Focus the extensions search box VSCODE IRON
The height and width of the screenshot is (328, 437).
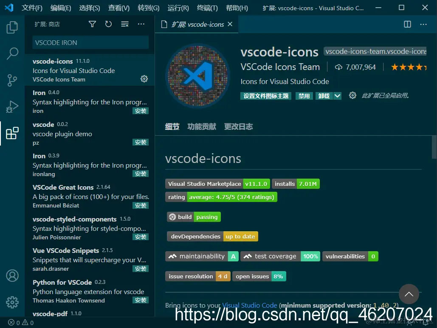click(x=90, y=42)
